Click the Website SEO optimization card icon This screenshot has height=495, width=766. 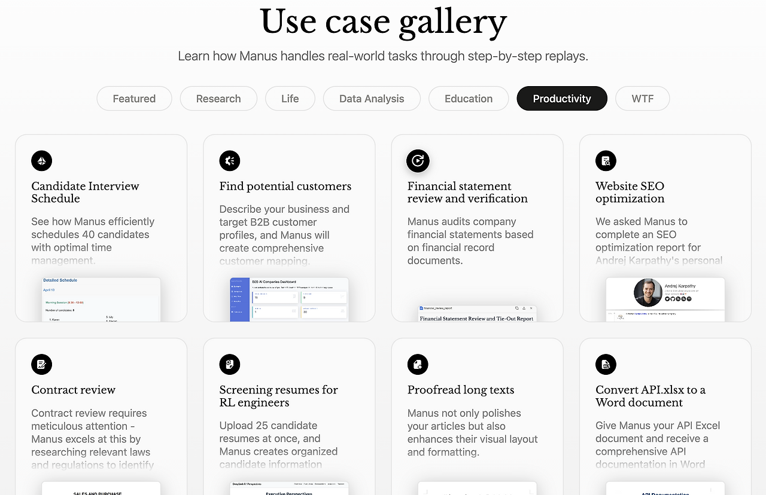pyautogui.click(x=606, y=160)
